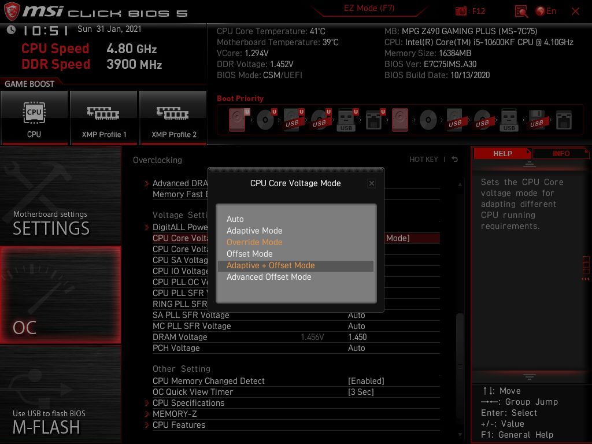Open the BIOS search magnifier icon
The image size is (592, 444).
pos(521,12)
